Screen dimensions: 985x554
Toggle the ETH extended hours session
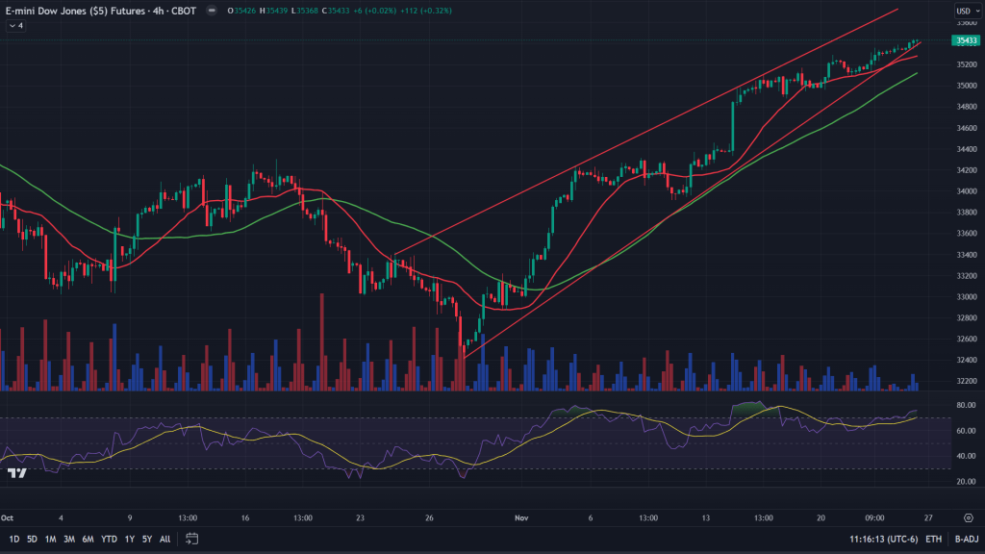pos(933,539)
